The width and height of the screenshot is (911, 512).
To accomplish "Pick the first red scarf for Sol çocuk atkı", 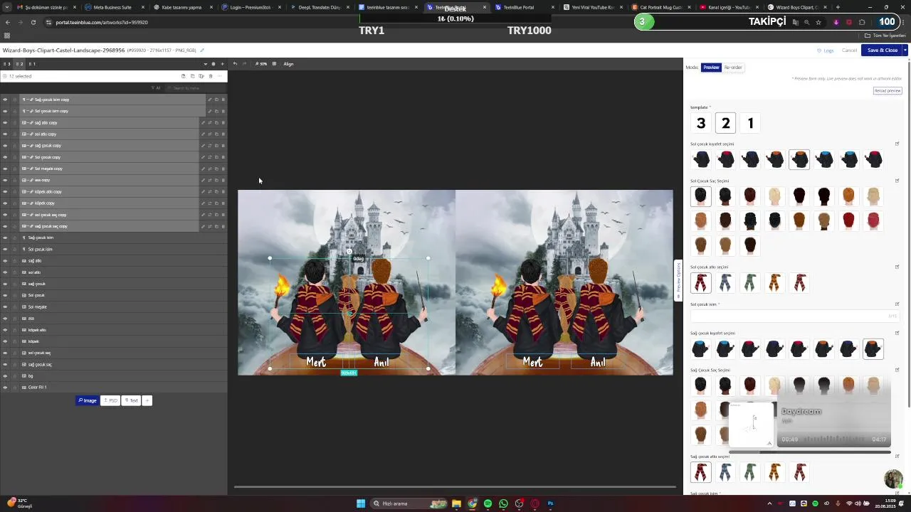I will coord(701,283).
